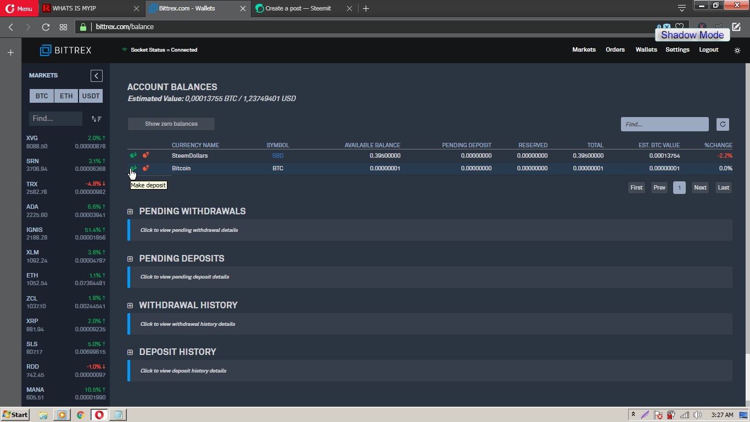
Task: Click the markets Find search field
Action: pyautogui.click(x=55, y=119)
